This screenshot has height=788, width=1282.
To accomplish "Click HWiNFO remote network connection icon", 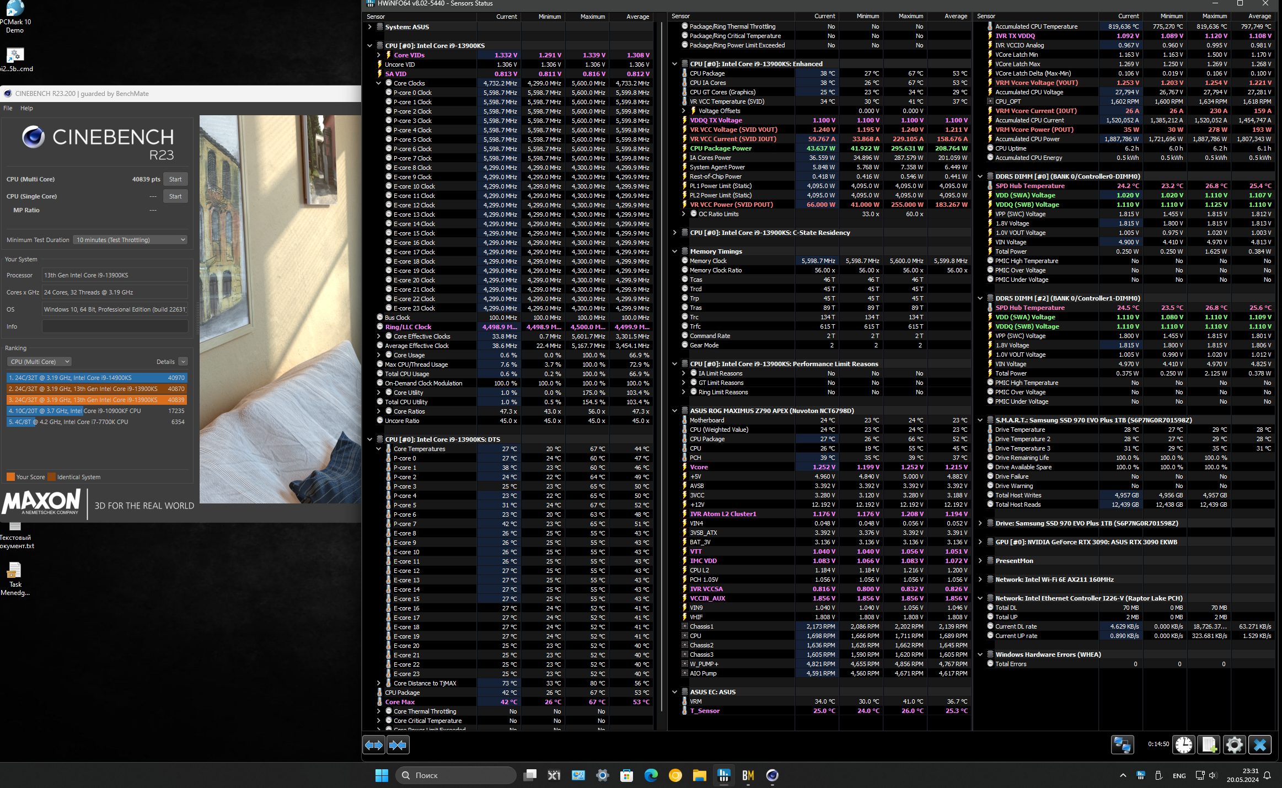I will pos(1122,744).
